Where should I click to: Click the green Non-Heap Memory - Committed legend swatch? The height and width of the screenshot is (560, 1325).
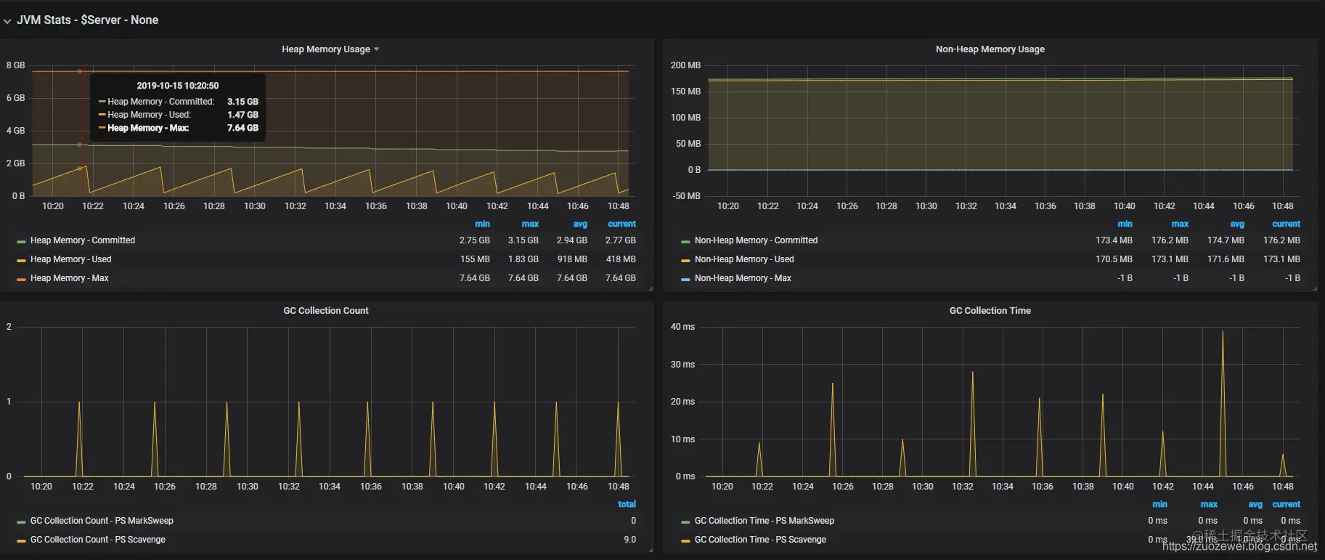click(685, 241)
